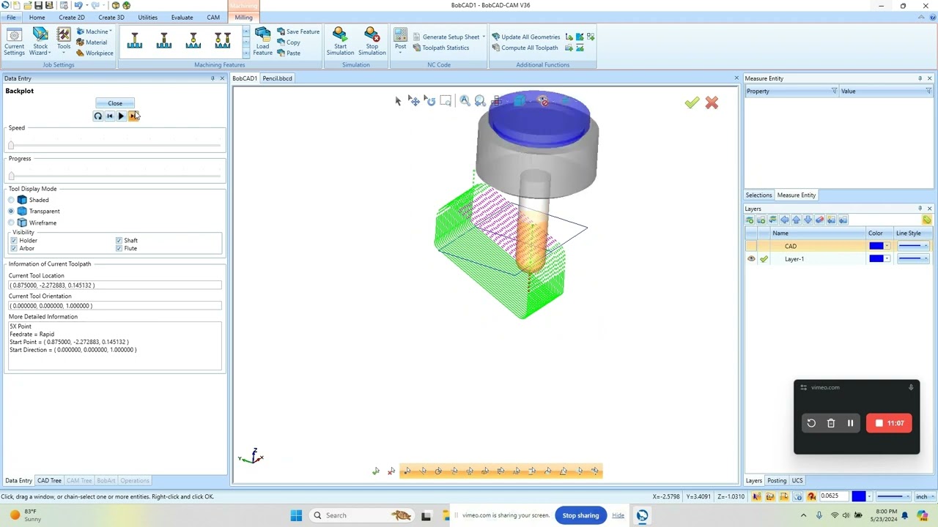Open the Property column filter dropdown

834,91
